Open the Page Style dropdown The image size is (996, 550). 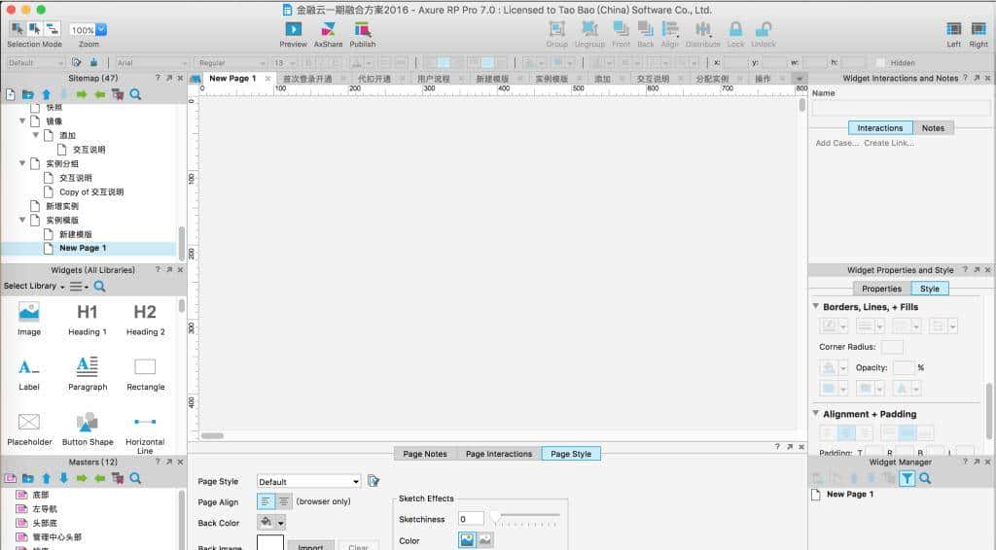308,481
